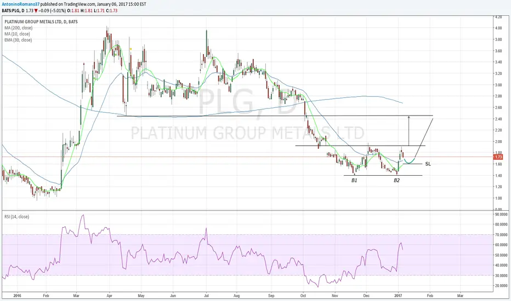
Task: Click the PLATINUM GROUP METALS LTD, D, BATS title
Action: click(41, 22)
